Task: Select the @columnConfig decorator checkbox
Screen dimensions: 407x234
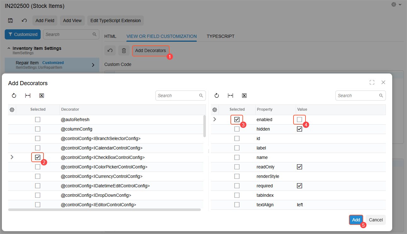Action: [x=38, y=129]
